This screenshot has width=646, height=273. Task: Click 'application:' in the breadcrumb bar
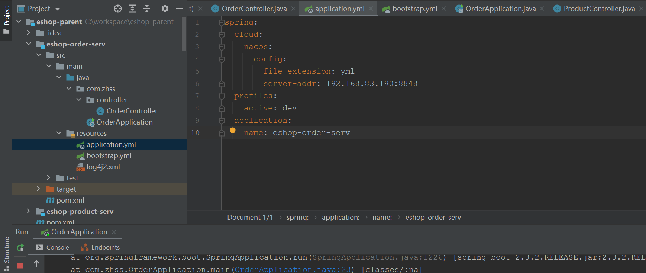(x=340, y=218)
